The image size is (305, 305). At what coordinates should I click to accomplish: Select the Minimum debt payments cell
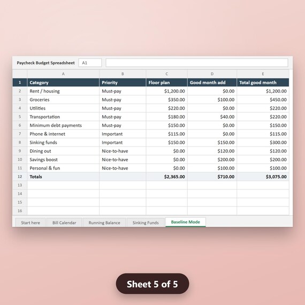coord(63,125)
